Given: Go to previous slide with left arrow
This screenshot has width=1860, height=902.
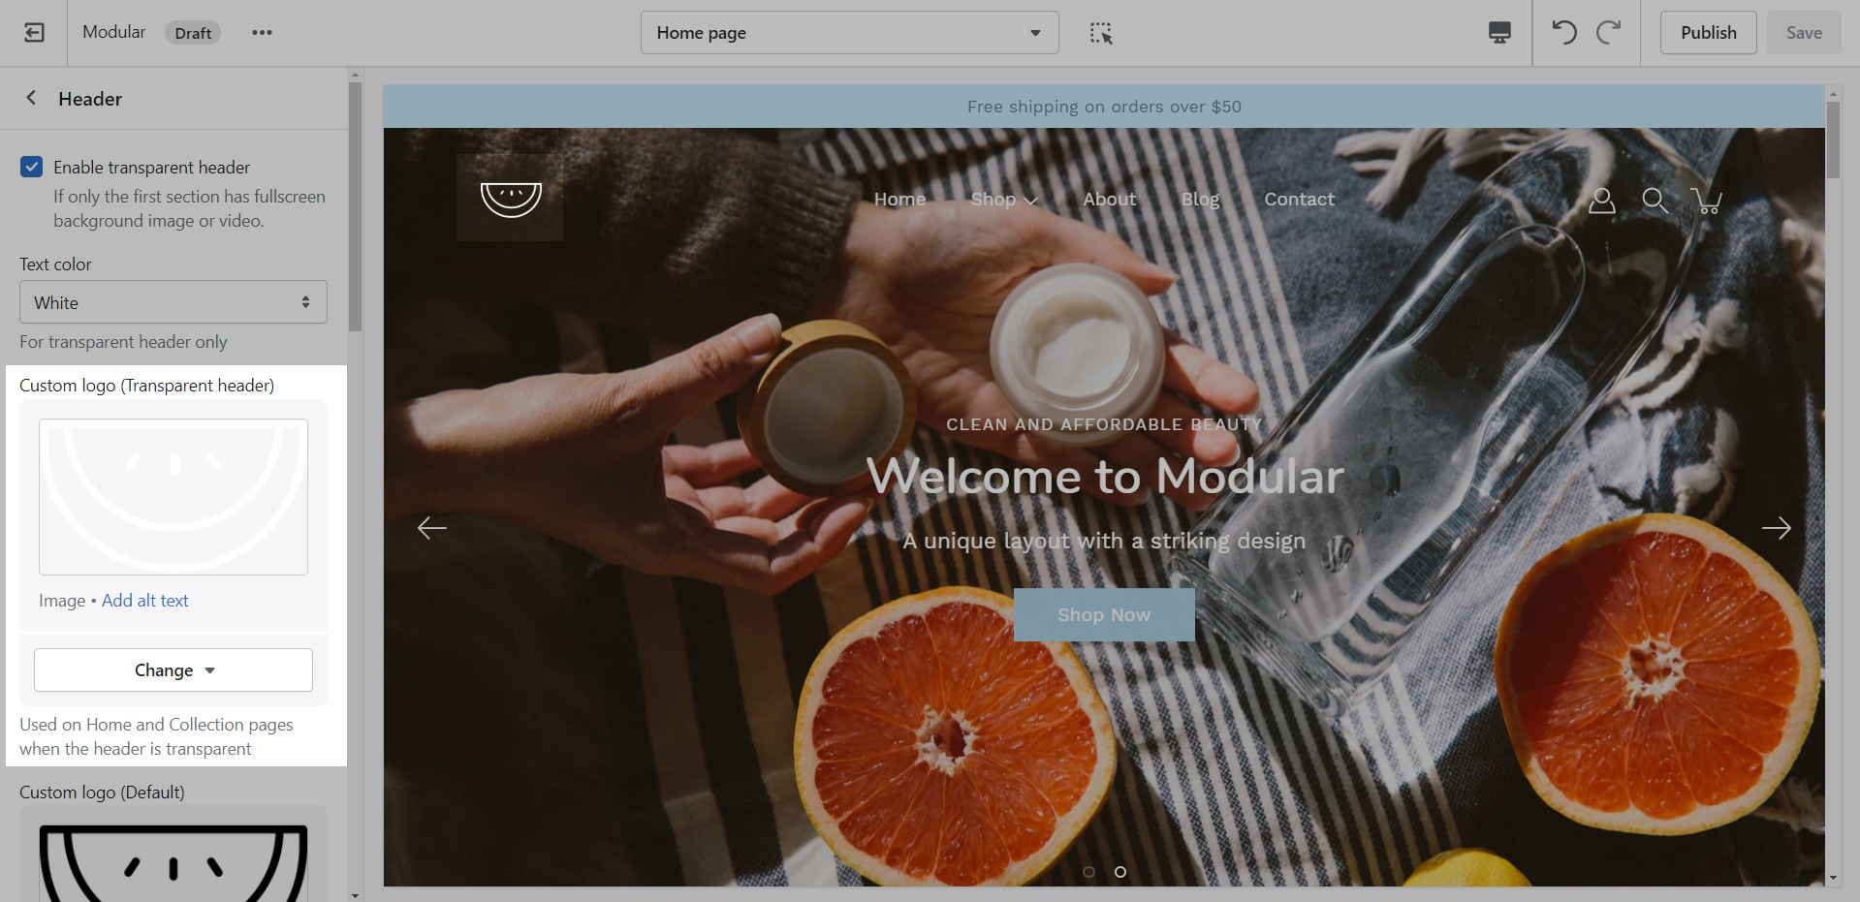Looking at the screenshot, I should pyautogui.click(x=431, y=528).
